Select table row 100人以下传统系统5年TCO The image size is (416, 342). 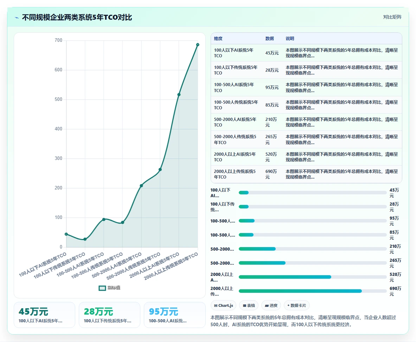[306, 70]
